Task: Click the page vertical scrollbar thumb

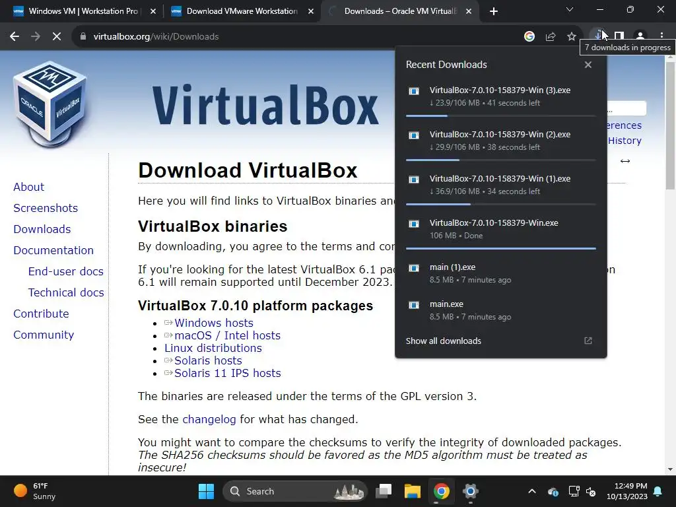Action: pos(670,125)
